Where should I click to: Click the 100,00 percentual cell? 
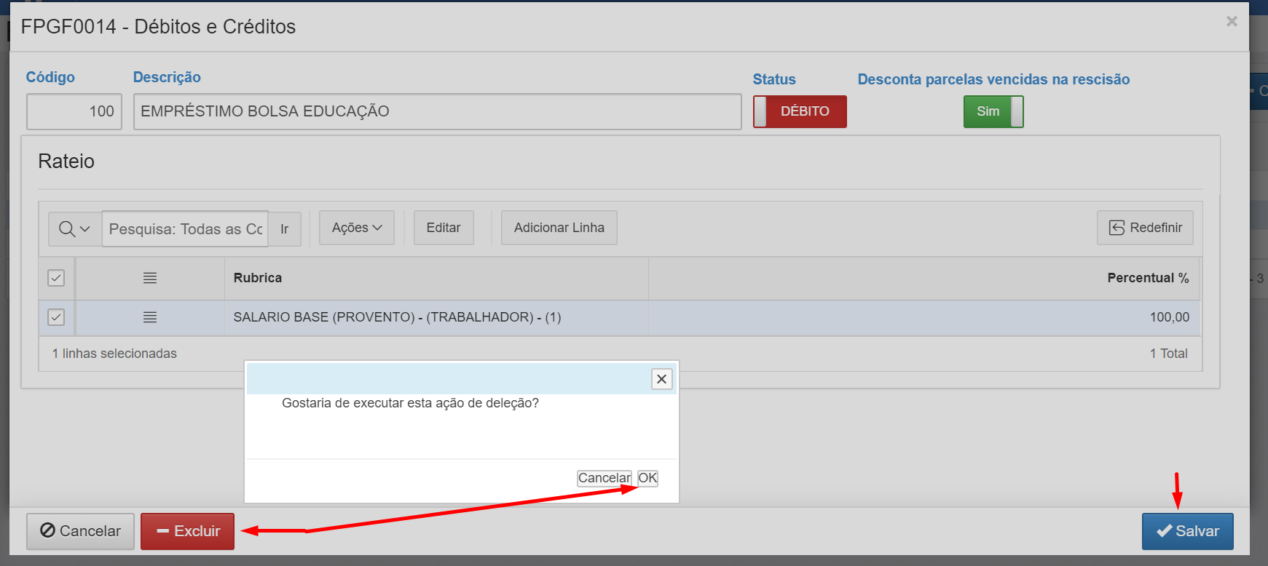click(1170, 317)
